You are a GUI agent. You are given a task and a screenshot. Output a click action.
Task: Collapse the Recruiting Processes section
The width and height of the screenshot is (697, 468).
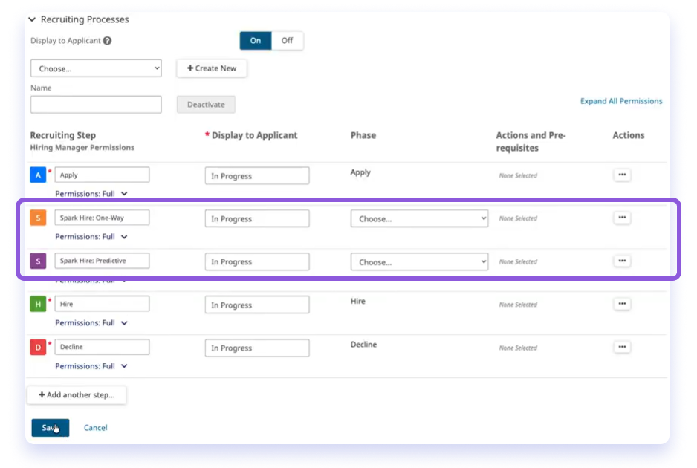tap(32, 19)
